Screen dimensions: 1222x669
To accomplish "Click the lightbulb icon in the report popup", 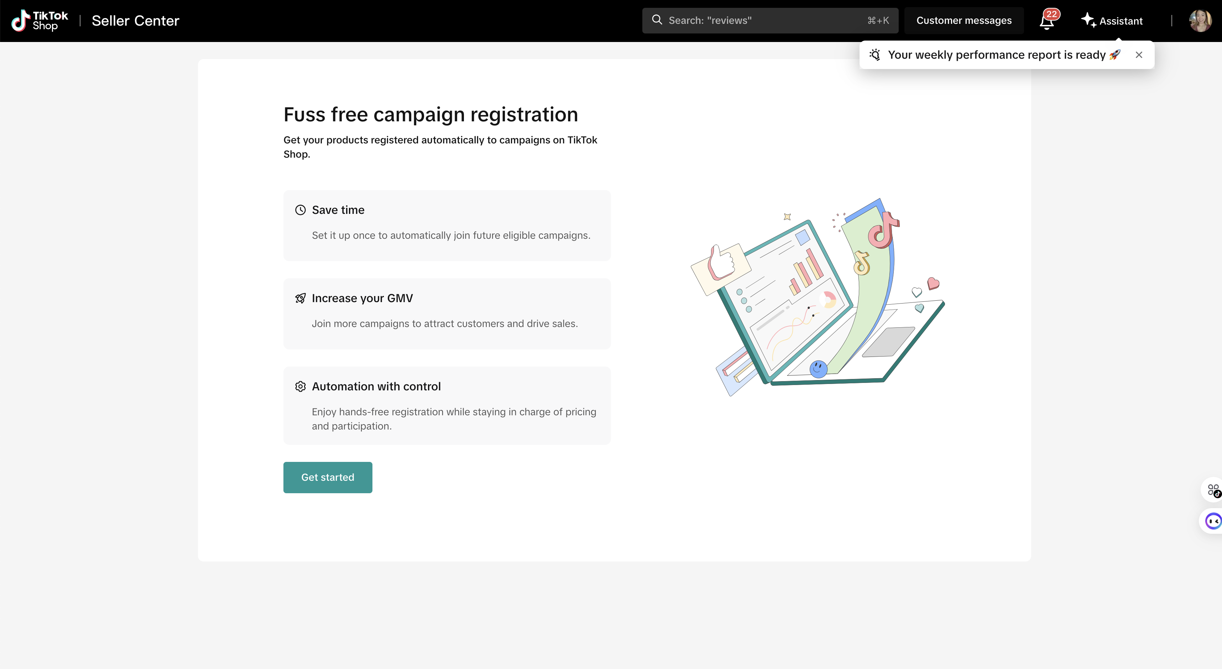I will point(875,55).
